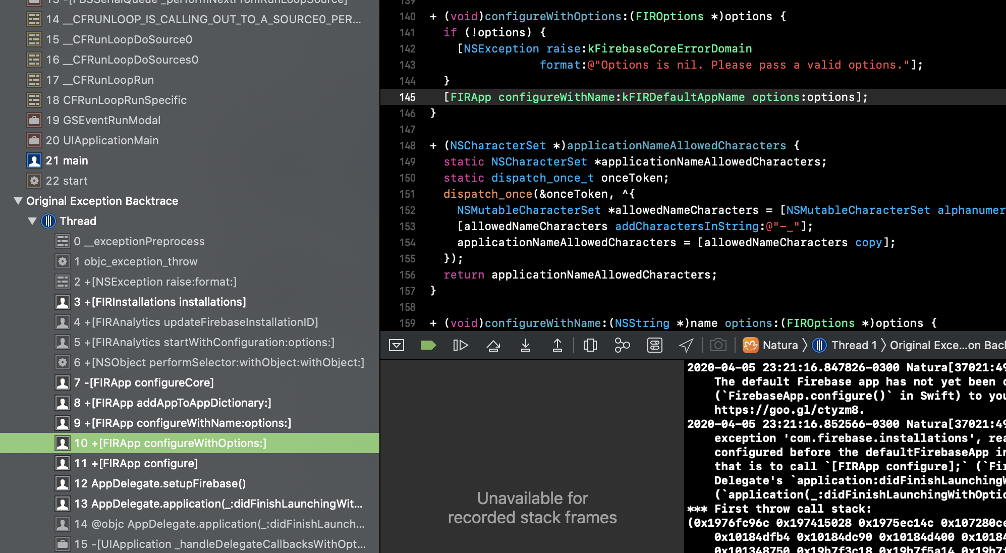Toggle breakpoints activation icon
This screenshot has width=1006, height=553.
[x=428, y=345]
